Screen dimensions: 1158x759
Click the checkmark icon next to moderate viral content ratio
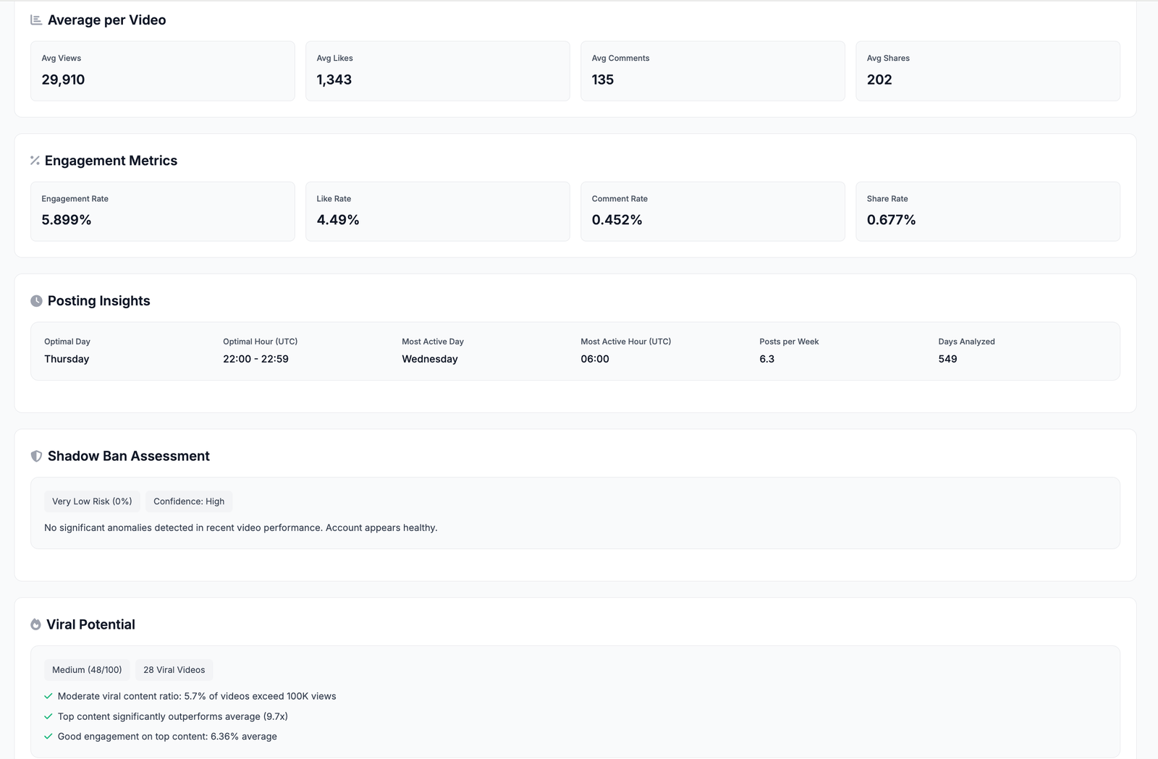[48, 696]
